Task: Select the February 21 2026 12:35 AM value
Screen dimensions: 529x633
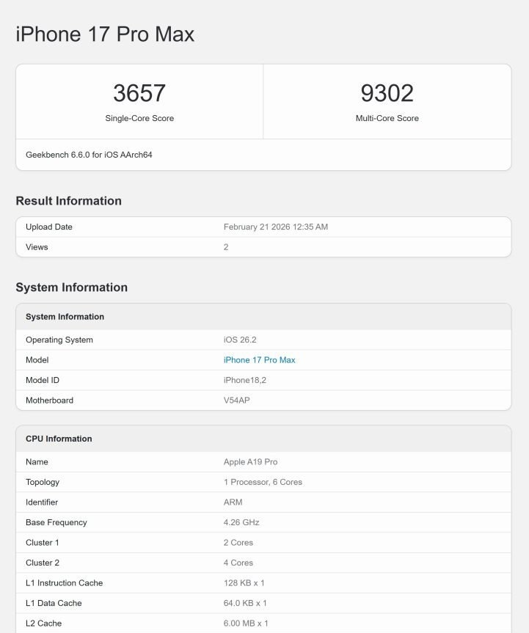Action: (276, 227)
